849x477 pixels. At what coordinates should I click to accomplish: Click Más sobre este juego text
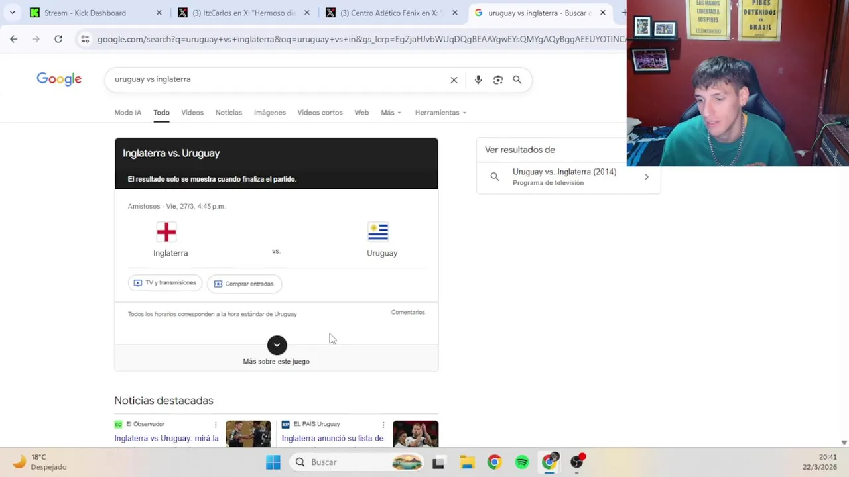click(x=277, y=362)
